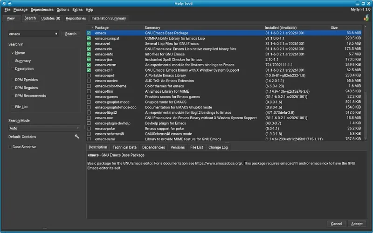Select the emacs-gnuplot-mode-doc package row

[x=224, y=107]
